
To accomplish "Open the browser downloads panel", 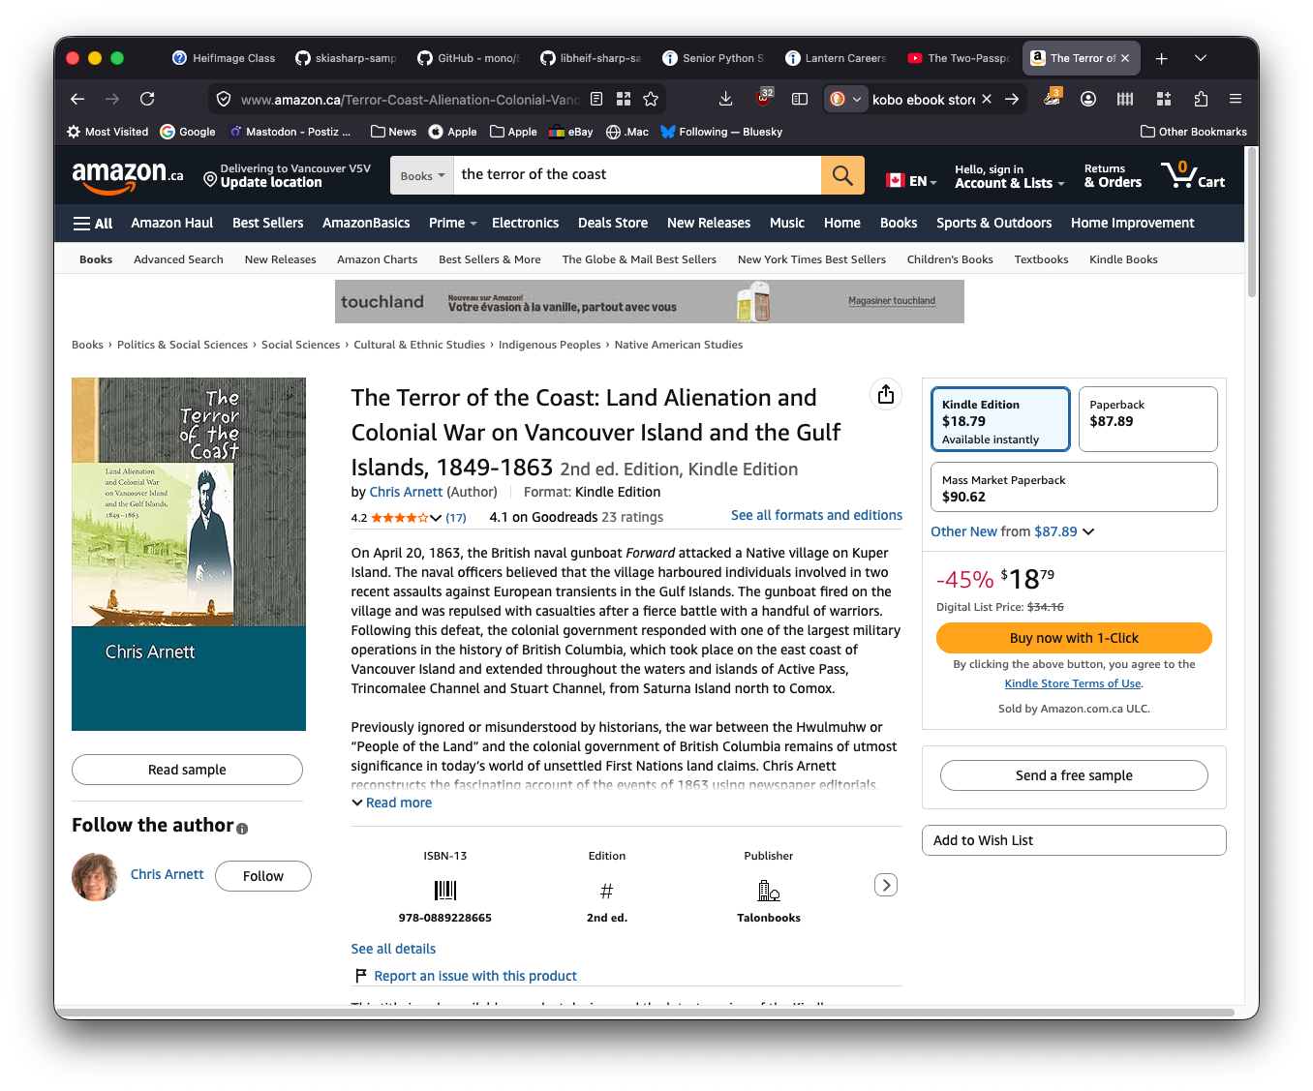I will click(x=725, y=99).
